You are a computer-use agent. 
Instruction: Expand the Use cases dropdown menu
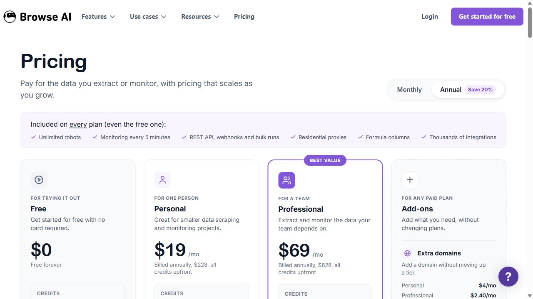[x=148, y=17]
